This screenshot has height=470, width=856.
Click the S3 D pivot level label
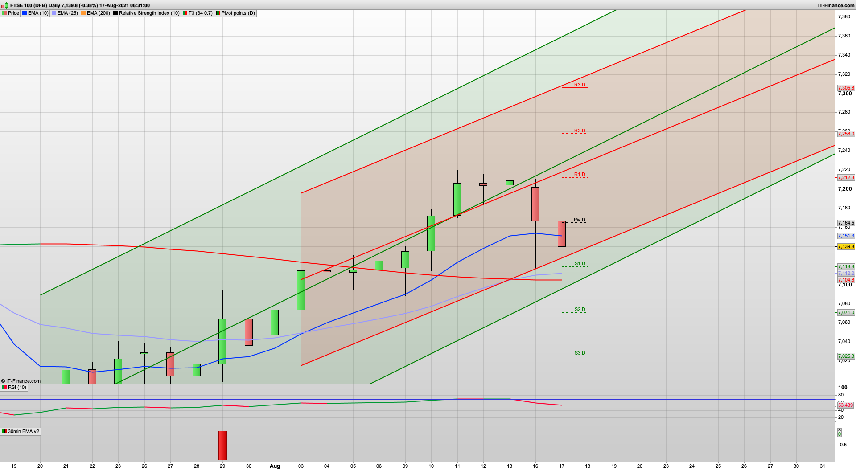pos(580,353)
